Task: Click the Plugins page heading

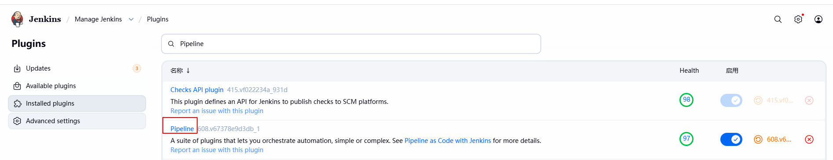Action: point(29,43)
